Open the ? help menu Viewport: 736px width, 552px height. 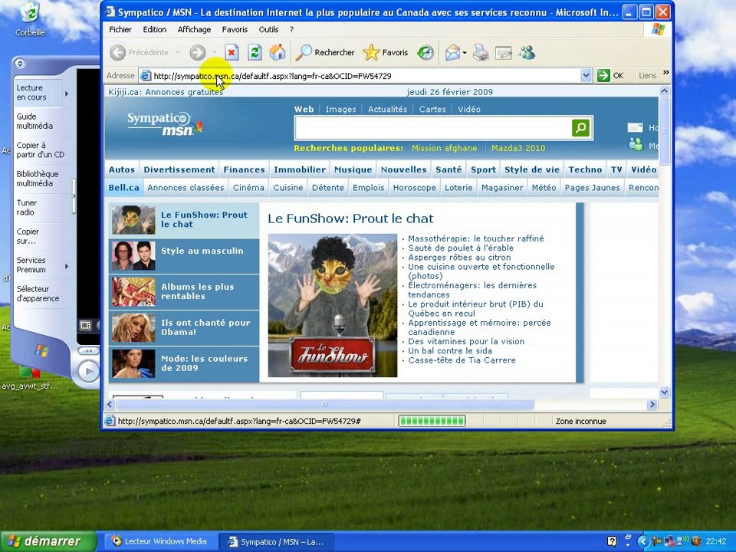[291, 30]
